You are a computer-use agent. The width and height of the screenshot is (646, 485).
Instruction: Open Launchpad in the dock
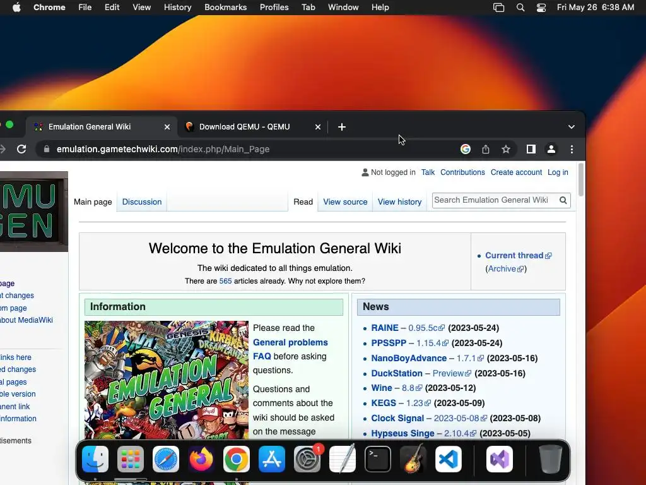point(131,459)
